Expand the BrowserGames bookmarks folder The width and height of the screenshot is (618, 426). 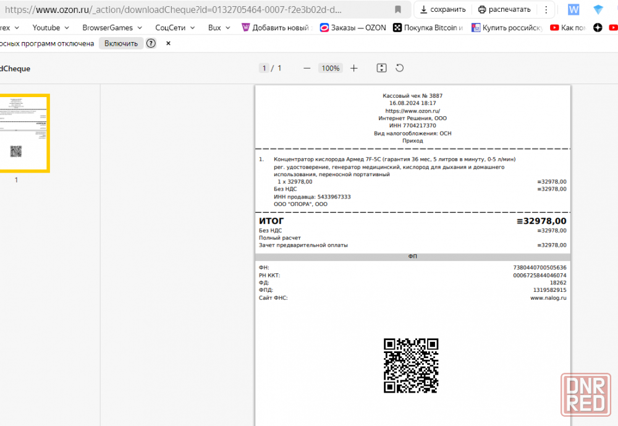tap(112, 28)
